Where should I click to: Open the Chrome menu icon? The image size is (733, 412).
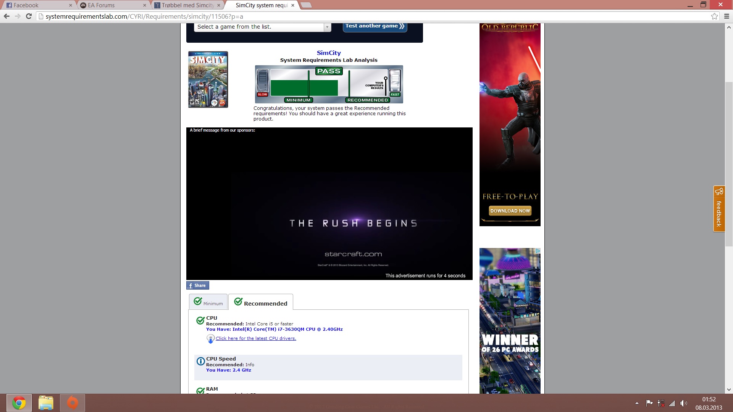(727, 16)
